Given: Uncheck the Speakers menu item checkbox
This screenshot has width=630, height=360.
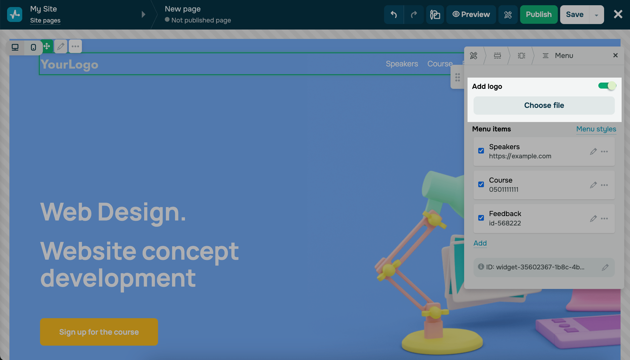Looking at the screenshot, I should click(x=481, y=151).
